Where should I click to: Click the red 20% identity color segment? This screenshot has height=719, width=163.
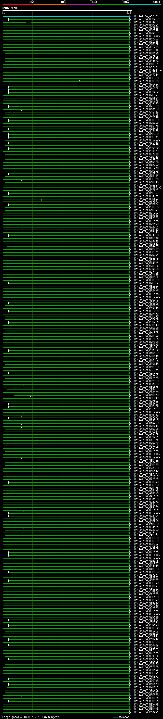(18, 5)
